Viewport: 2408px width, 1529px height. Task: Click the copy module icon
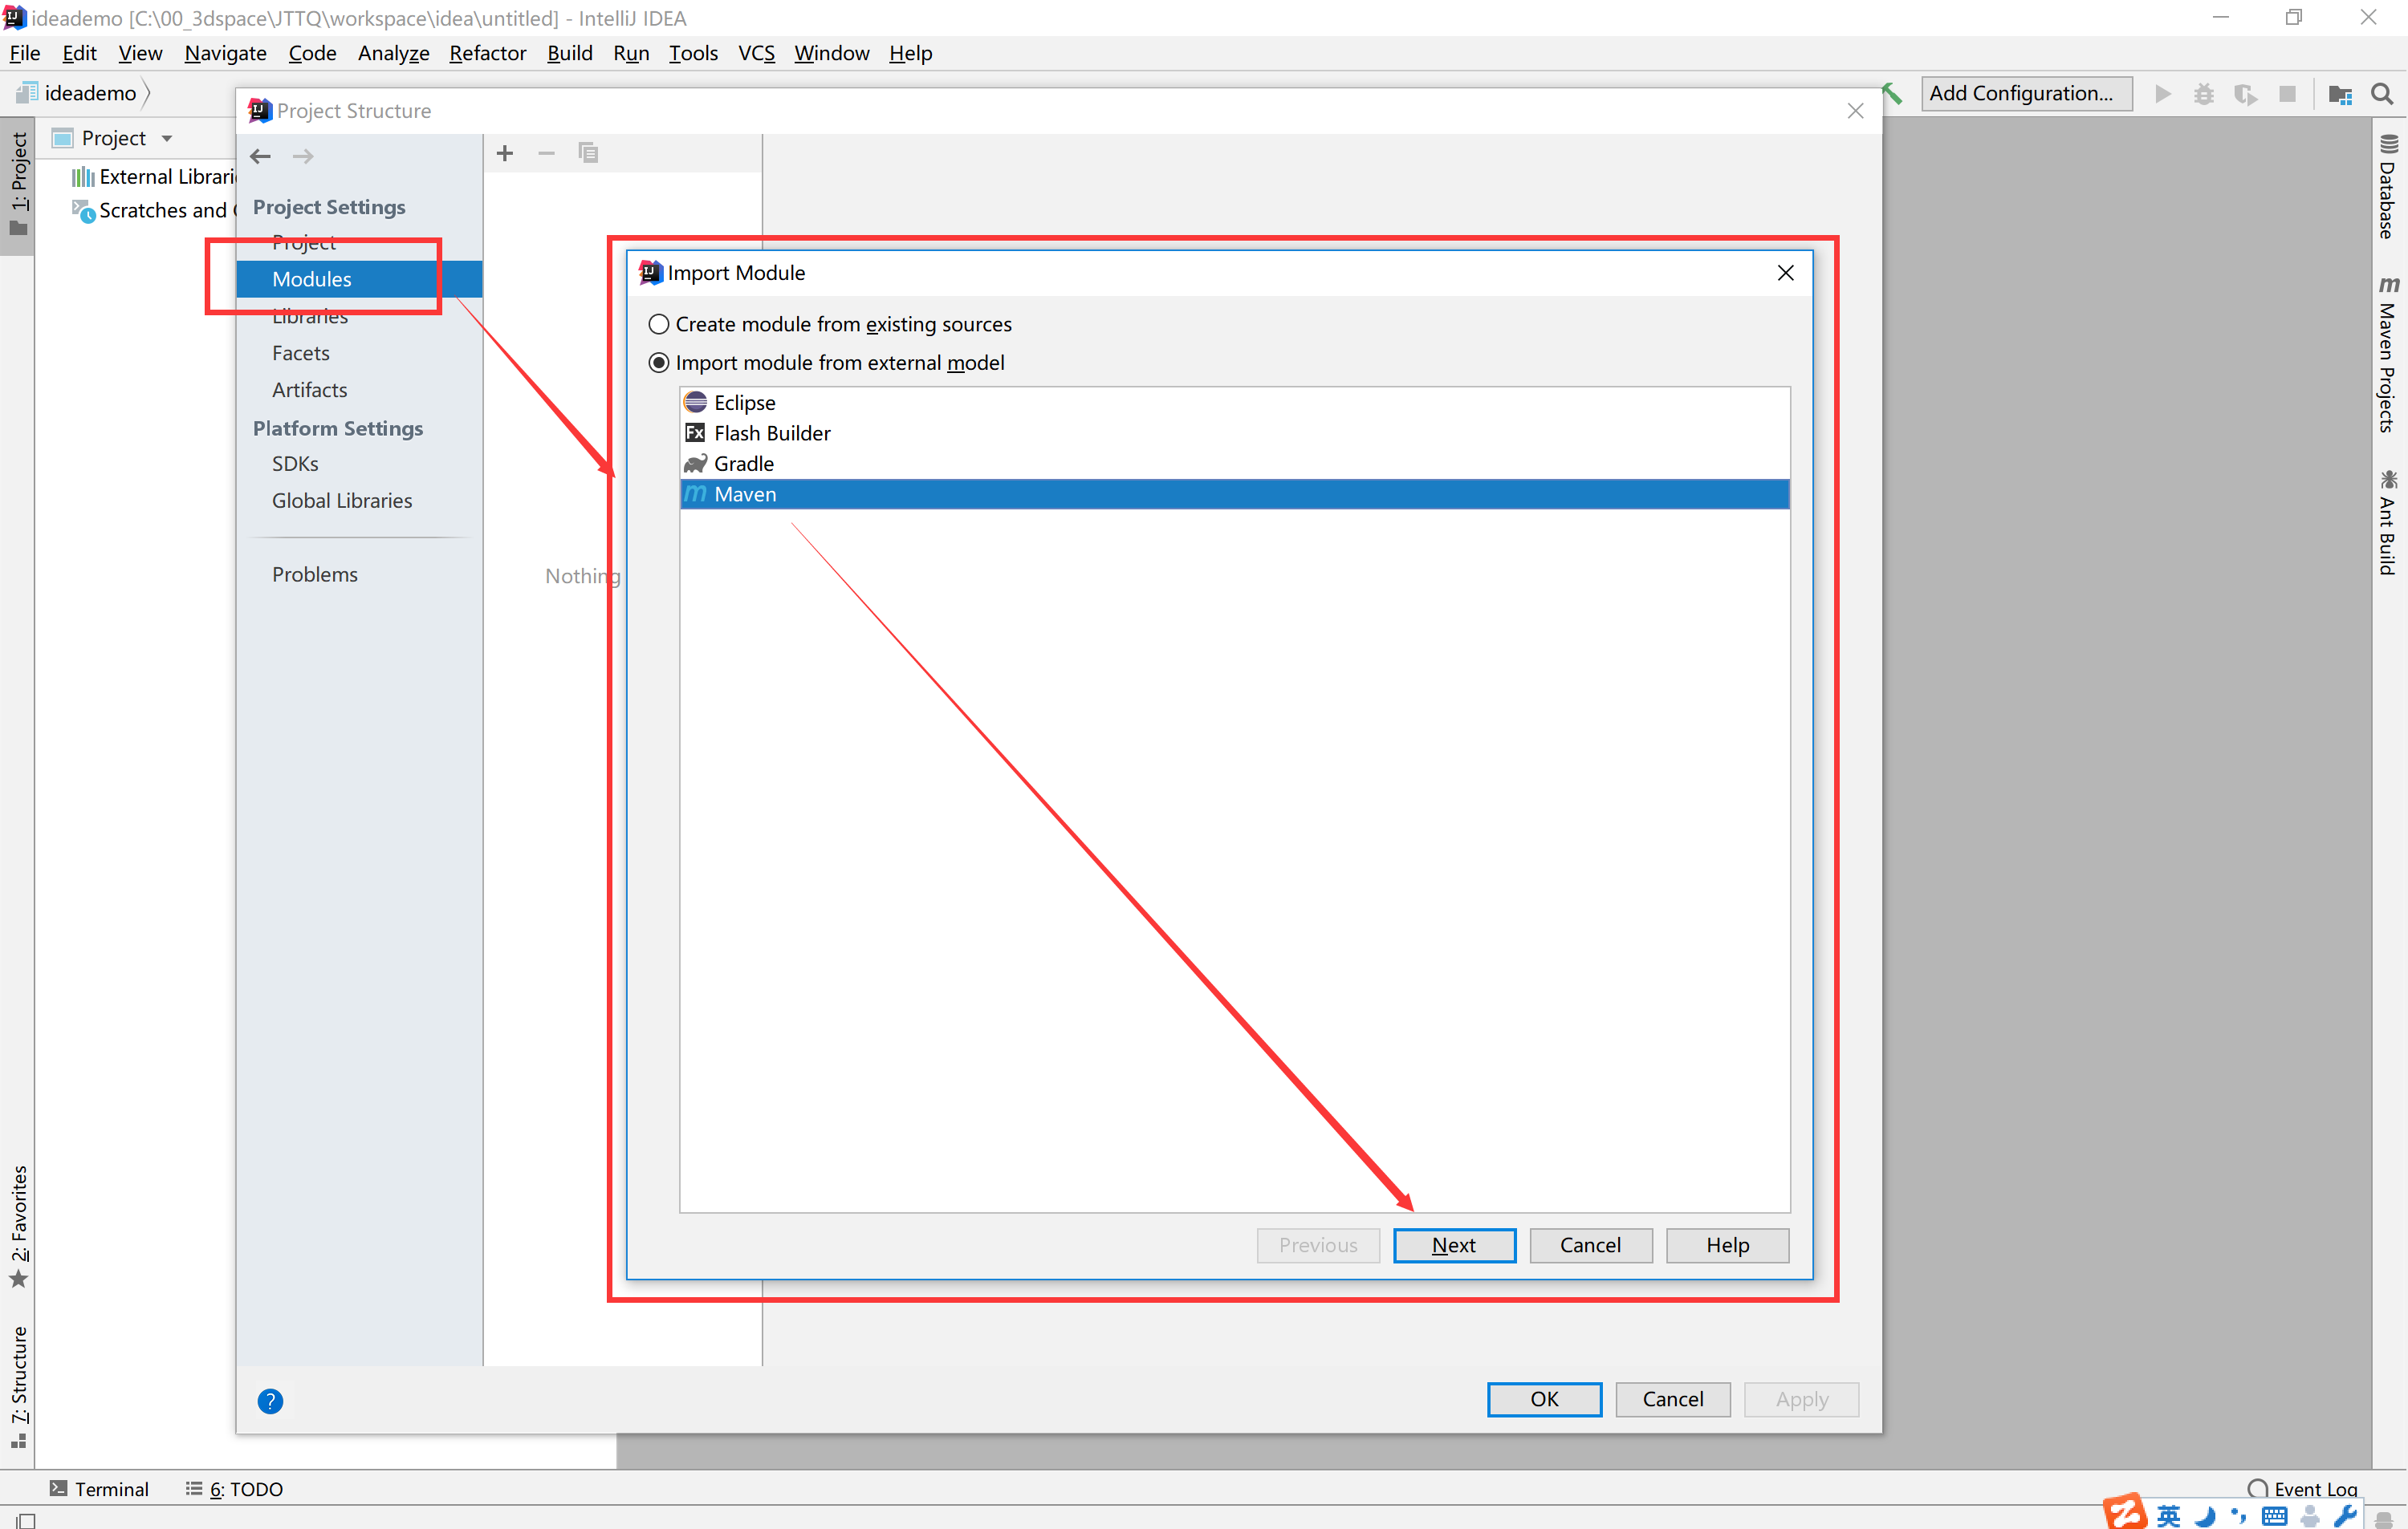click(x=588, y=153)
